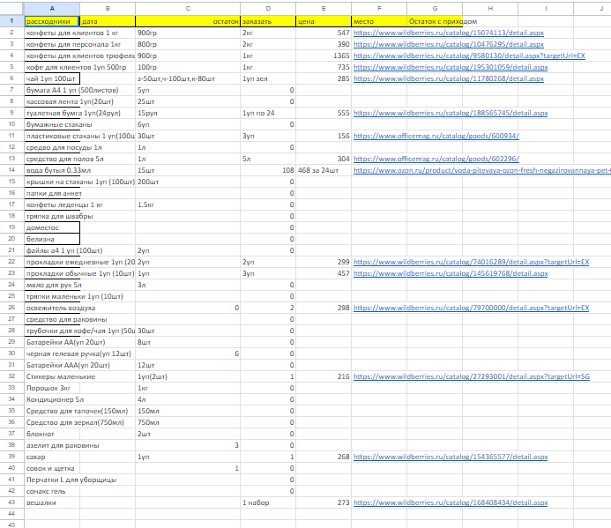The height and width of the screenshot is (528, 611).
Task: Follow the Wildberries link 154365577
Action: (x=450, y=457)
